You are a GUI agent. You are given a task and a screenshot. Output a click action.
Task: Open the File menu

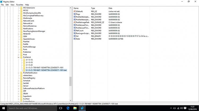tap(2, 5)
